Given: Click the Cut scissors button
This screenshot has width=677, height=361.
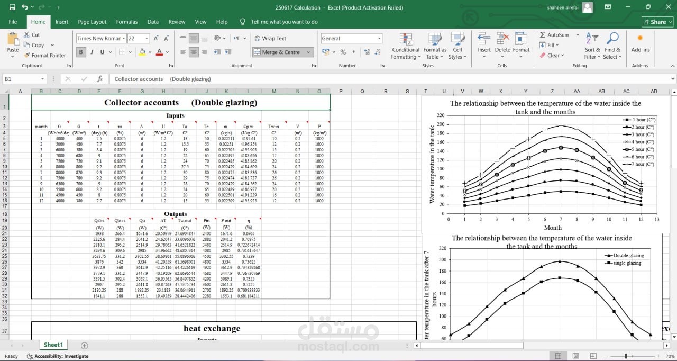Looking at the screenshot, I should pos(32,35).
